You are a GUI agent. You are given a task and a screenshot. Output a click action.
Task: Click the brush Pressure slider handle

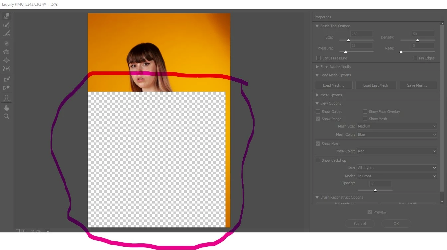pyautogui.click(x=346, y=52)
